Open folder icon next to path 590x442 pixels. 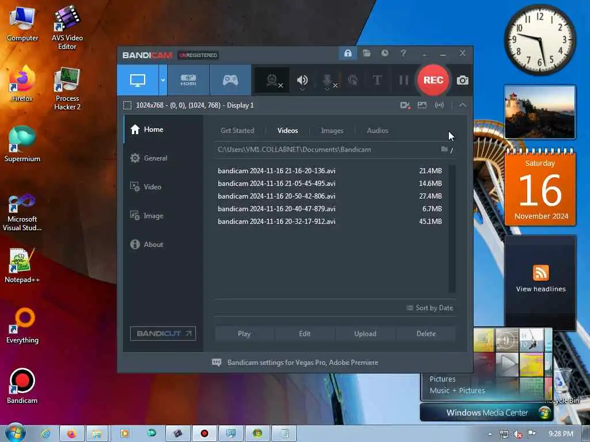[x=444, y=149]
